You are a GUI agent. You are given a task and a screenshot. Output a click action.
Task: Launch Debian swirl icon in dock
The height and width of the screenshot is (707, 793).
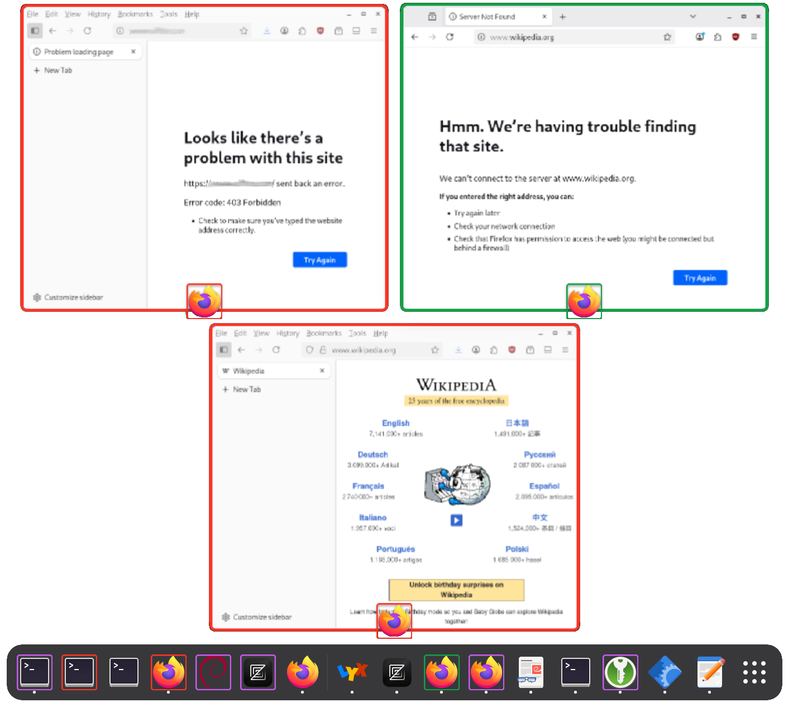pyautogui.click(x=213, y=672)
